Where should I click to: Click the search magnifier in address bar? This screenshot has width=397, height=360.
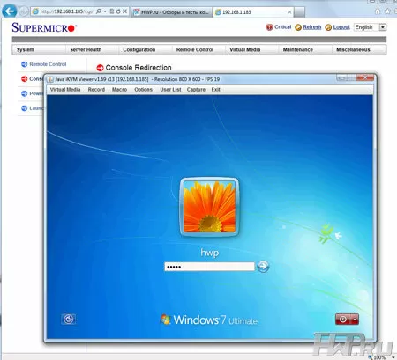pos(99,11)
